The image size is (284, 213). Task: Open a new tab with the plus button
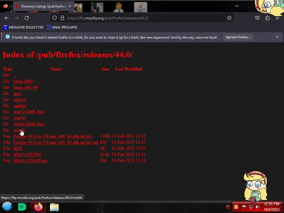(80, 6)
